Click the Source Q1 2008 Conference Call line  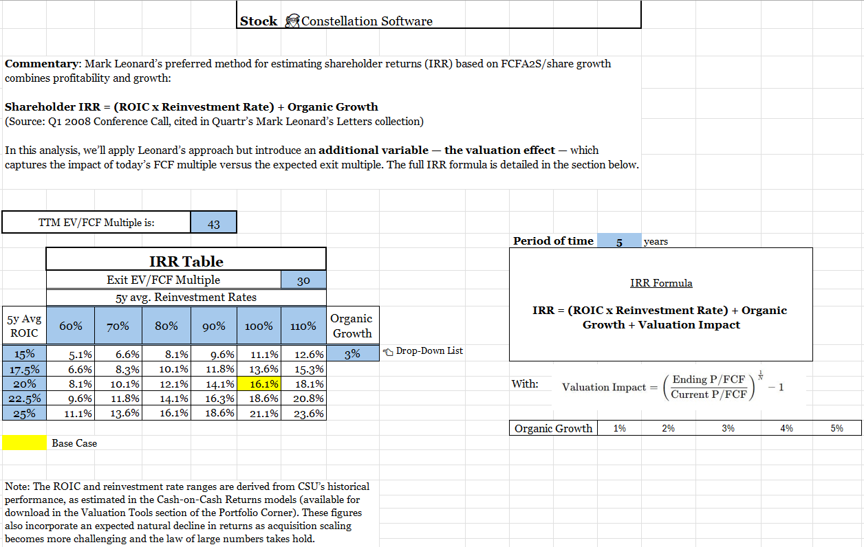(x=214, y=122)
